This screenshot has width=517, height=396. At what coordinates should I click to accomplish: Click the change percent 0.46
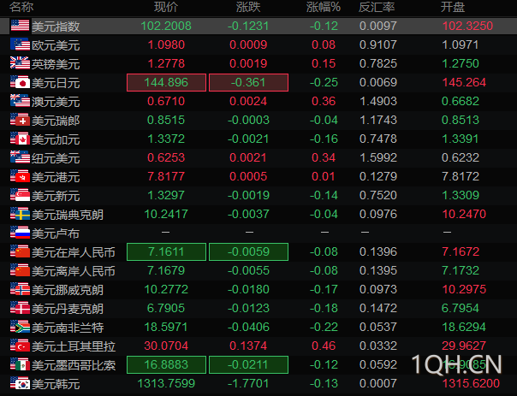(x=324, y=346)
